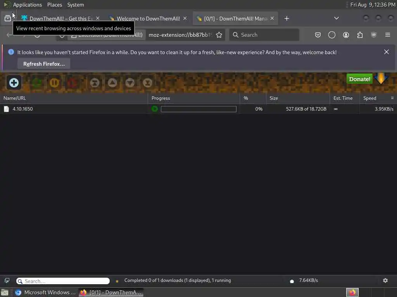Select Firefox workspace thumbnail in bottom panel
The height and width of the screenshot is (297, 397).
pyautogui.click(x=352, y=292)
